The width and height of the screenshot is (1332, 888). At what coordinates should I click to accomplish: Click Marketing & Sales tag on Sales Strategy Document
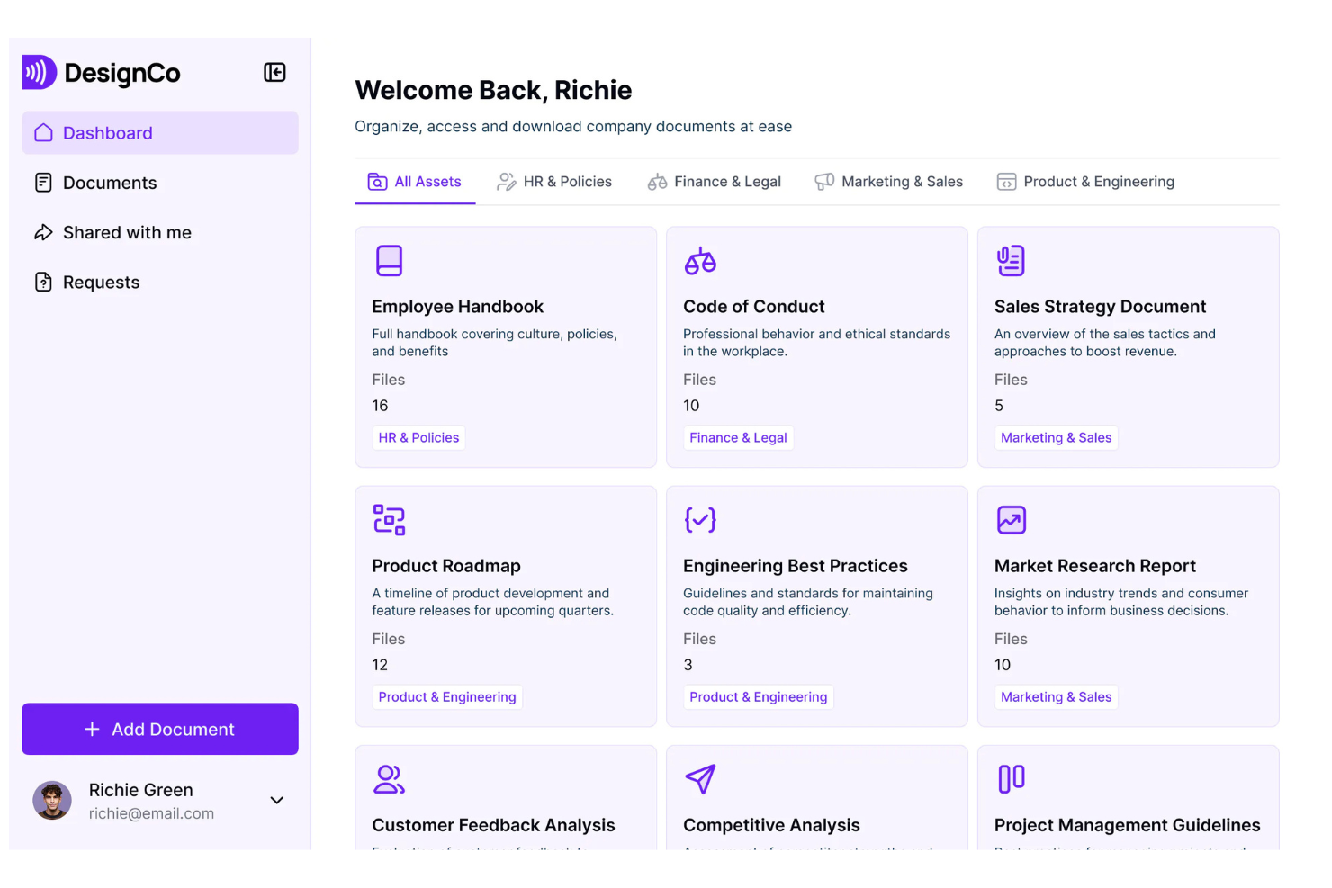click(x=1056, y=438)
